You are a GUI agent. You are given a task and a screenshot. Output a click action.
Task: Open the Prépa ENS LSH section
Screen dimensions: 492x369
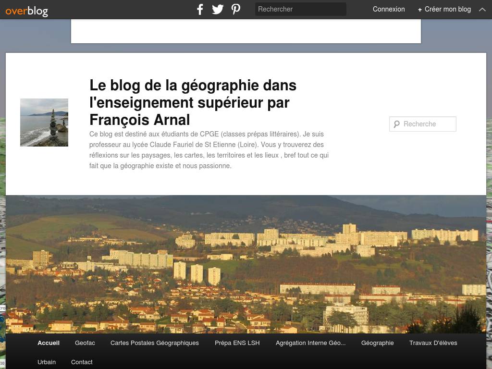[237, 343]
